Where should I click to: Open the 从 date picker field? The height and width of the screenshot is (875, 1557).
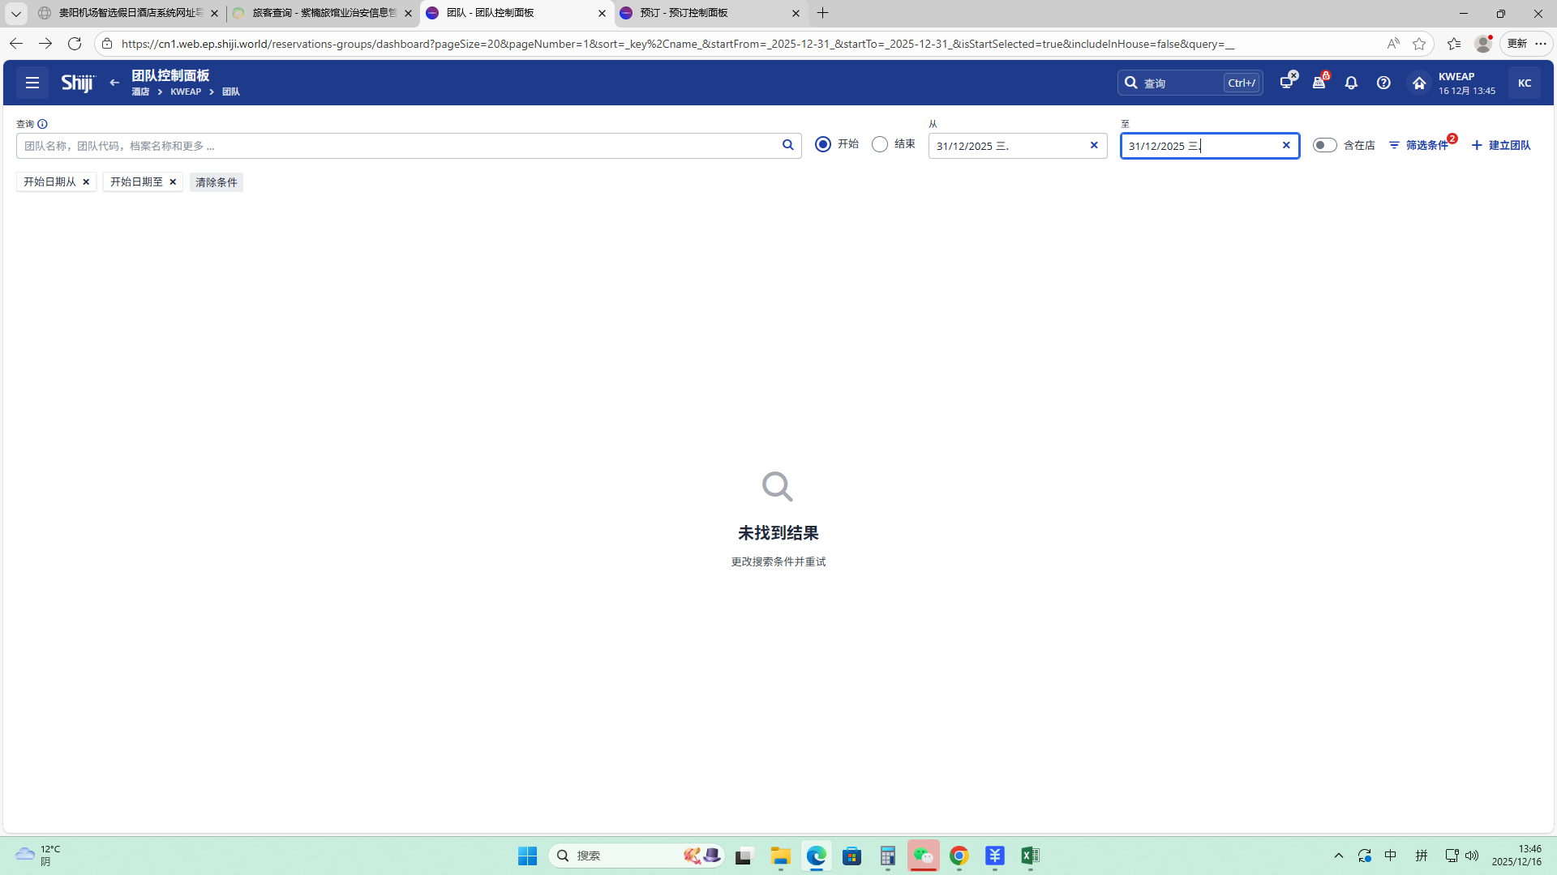click(1006, 146)
